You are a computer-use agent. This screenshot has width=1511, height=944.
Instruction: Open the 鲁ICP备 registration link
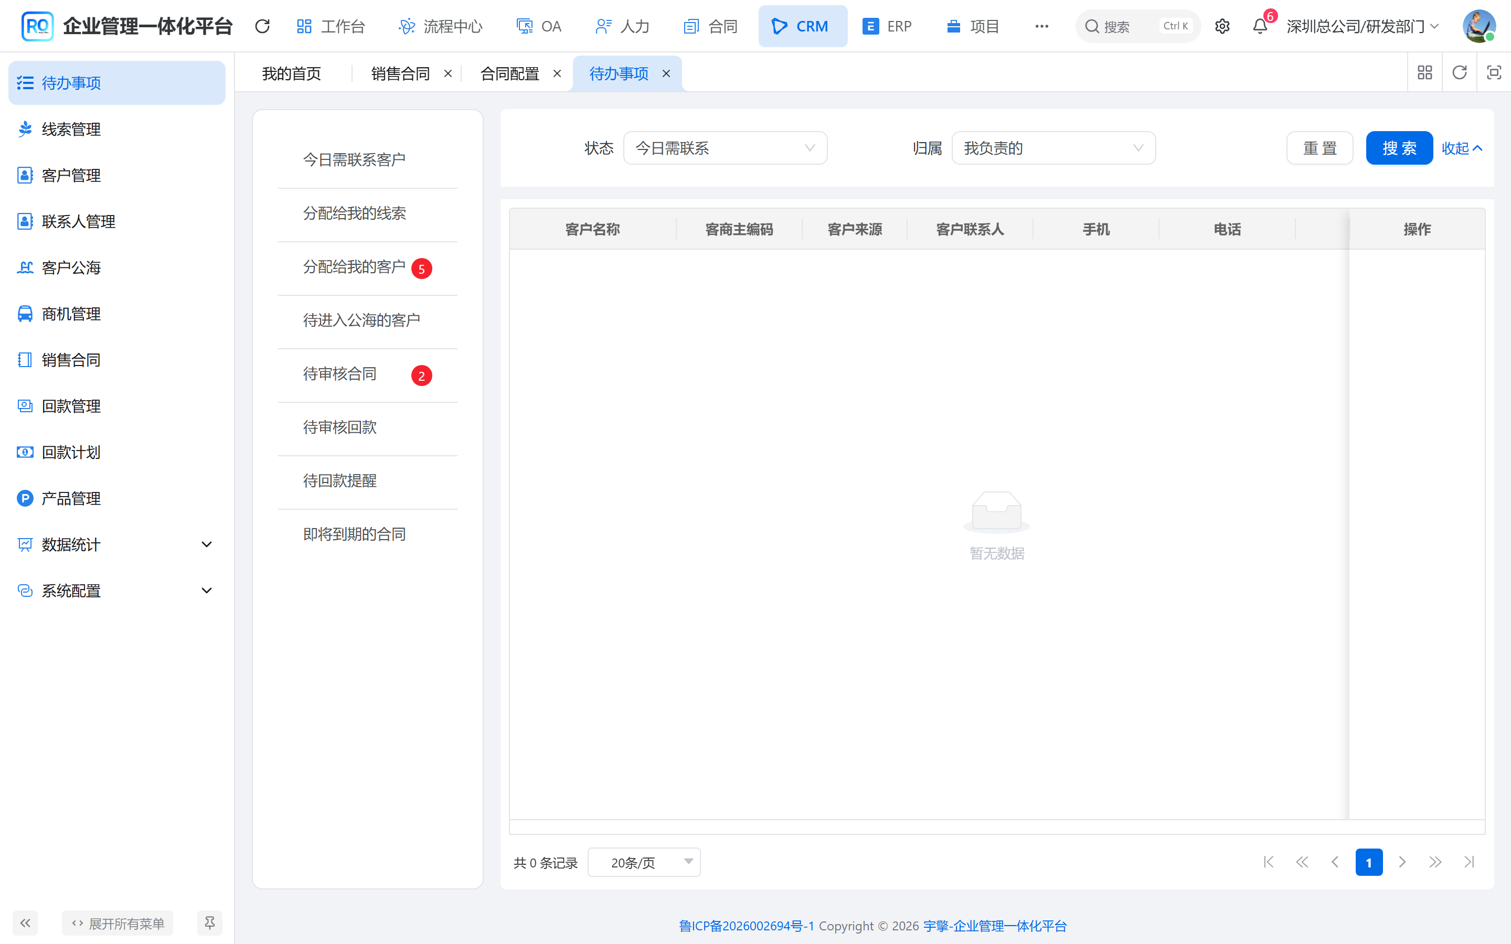coord(746,925)
